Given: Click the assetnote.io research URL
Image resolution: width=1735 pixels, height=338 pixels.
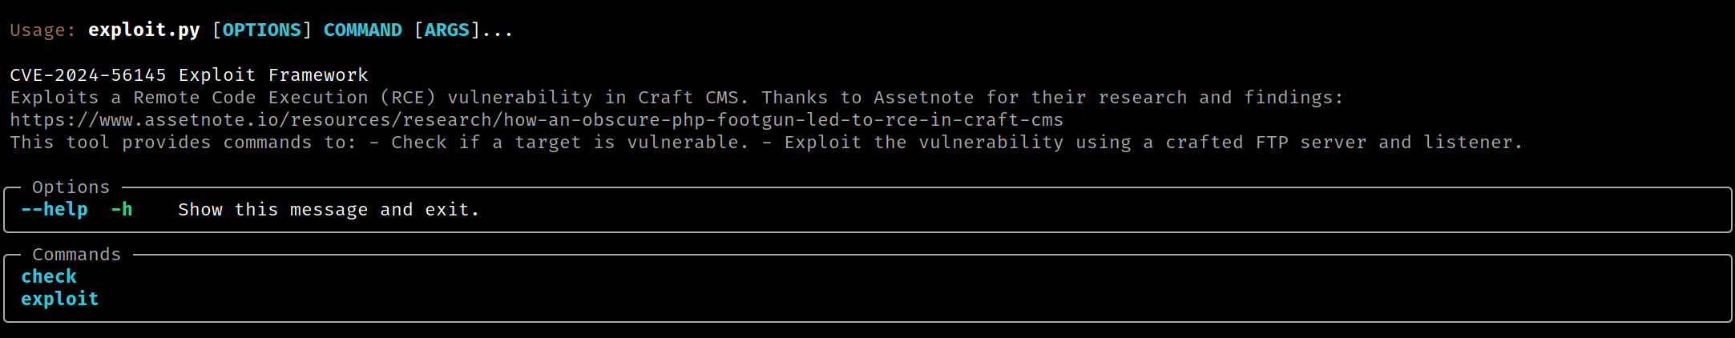Looking at the screenshot, I should (536, 120).
